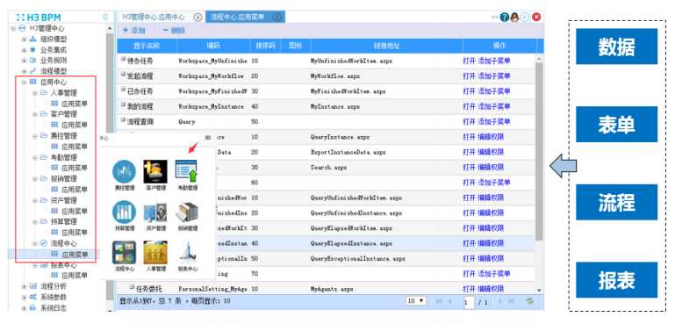The image size is (675, 324).
Task: Open the 费控管理 application icon
Action: click(x=124, y=172)
